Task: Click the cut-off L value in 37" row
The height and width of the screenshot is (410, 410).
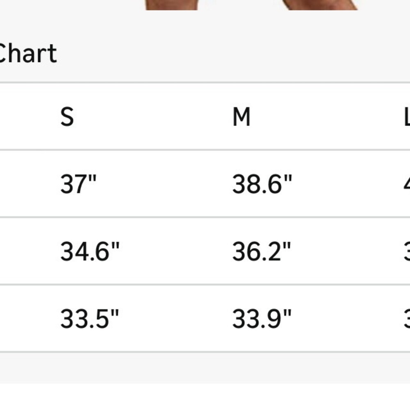Action: 407,184
